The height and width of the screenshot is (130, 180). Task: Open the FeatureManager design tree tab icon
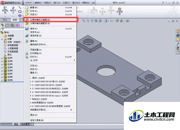click(x=3, y=25)
